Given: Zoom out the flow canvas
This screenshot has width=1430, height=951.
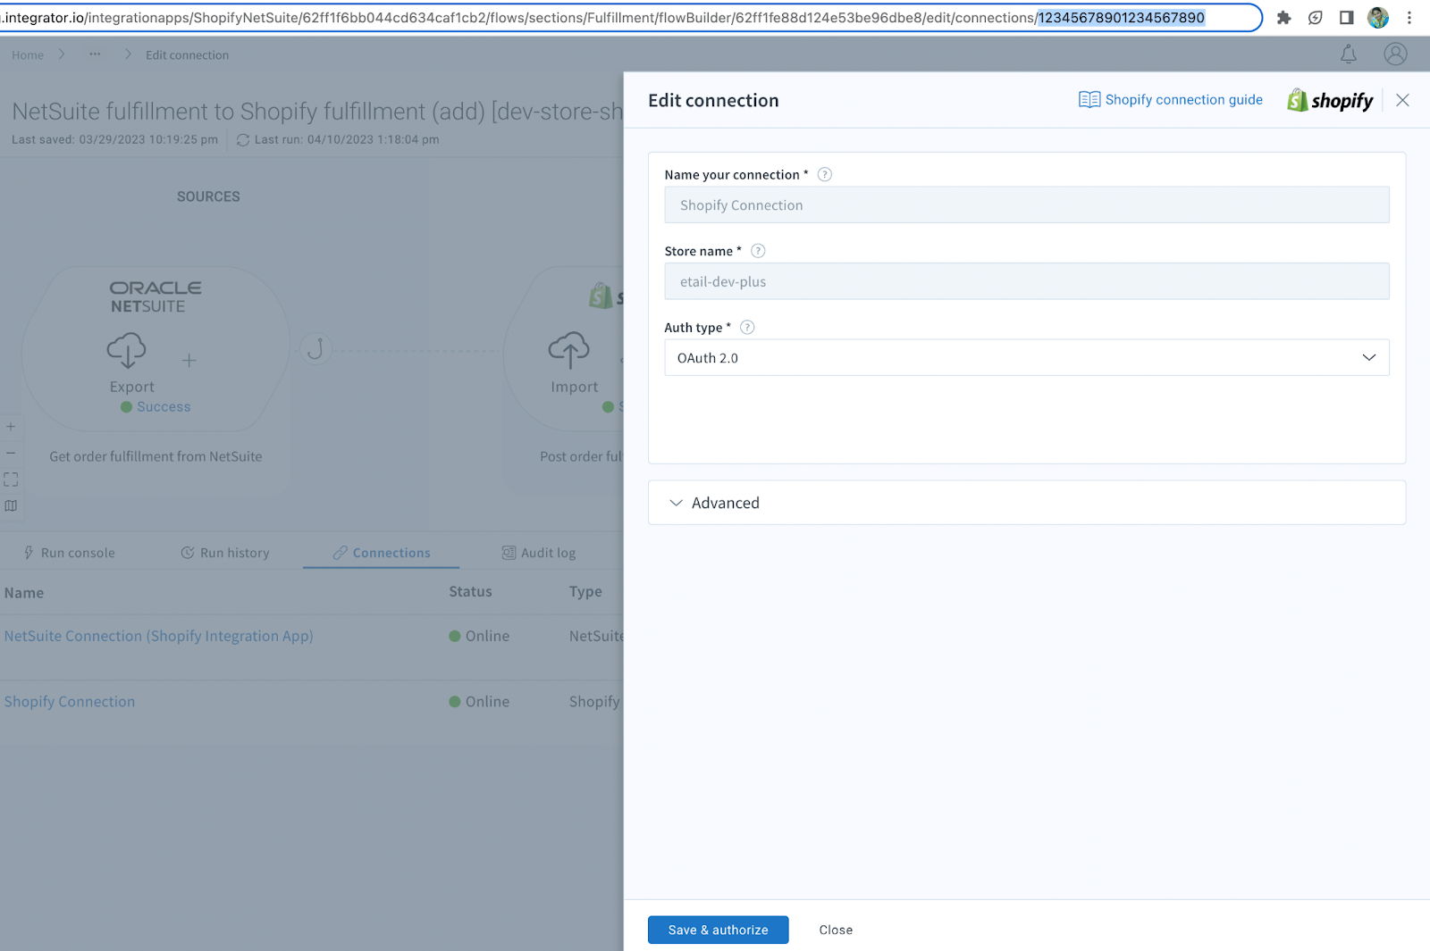Looking at the screenshot, I should coord(11,454).
